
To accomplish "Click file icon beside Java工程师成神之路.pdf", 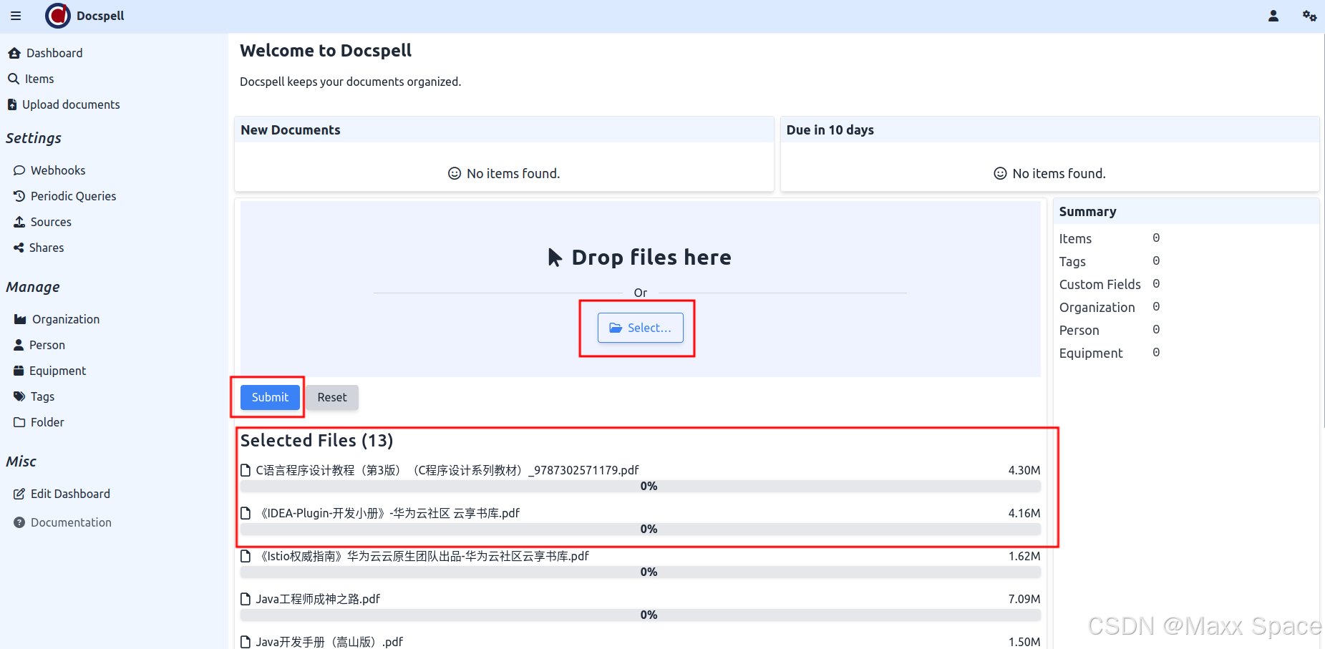I will click(x=246, y=599).
